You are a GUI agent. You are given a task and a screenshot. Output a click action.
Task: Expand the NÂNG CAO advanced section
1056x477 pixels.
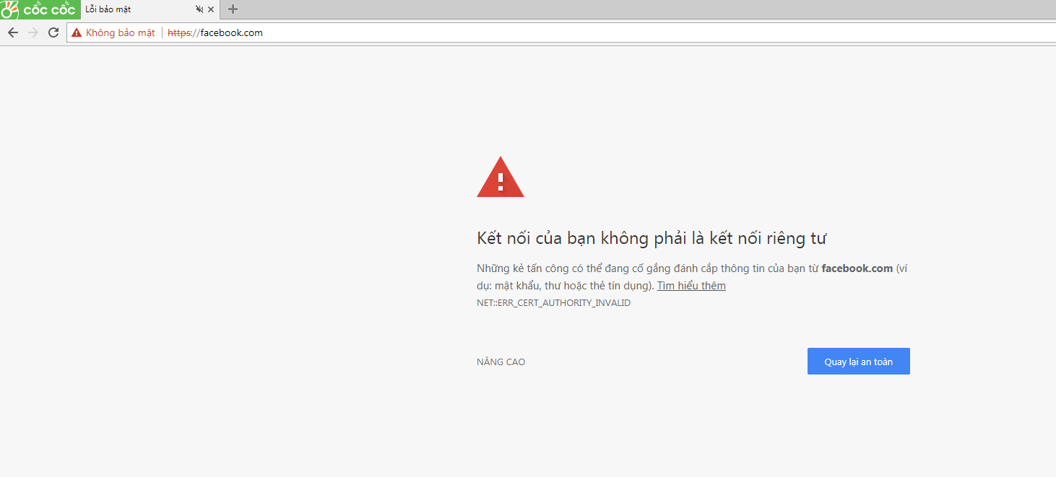point(501,362)
